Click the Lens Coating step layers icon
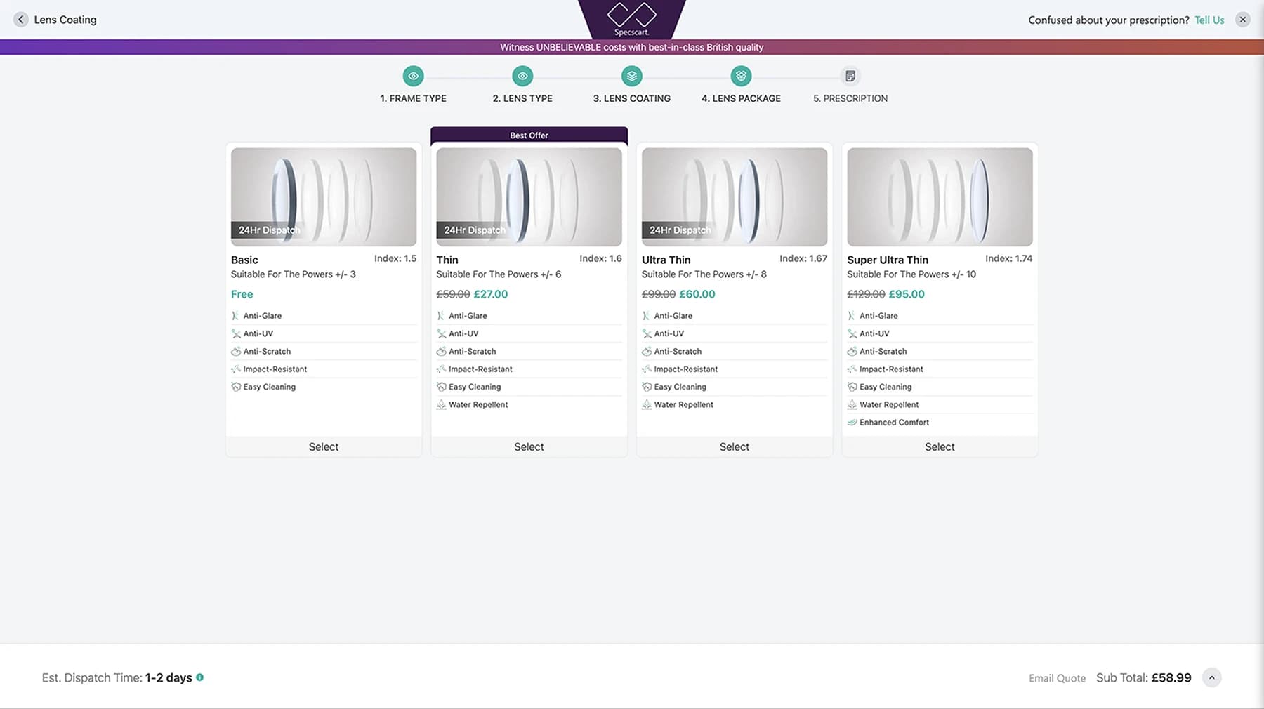This screenshot has width=1264, height=709. coord(631,76)
